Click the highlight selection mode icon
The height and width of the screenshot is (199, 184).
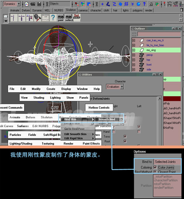point(157,4)
